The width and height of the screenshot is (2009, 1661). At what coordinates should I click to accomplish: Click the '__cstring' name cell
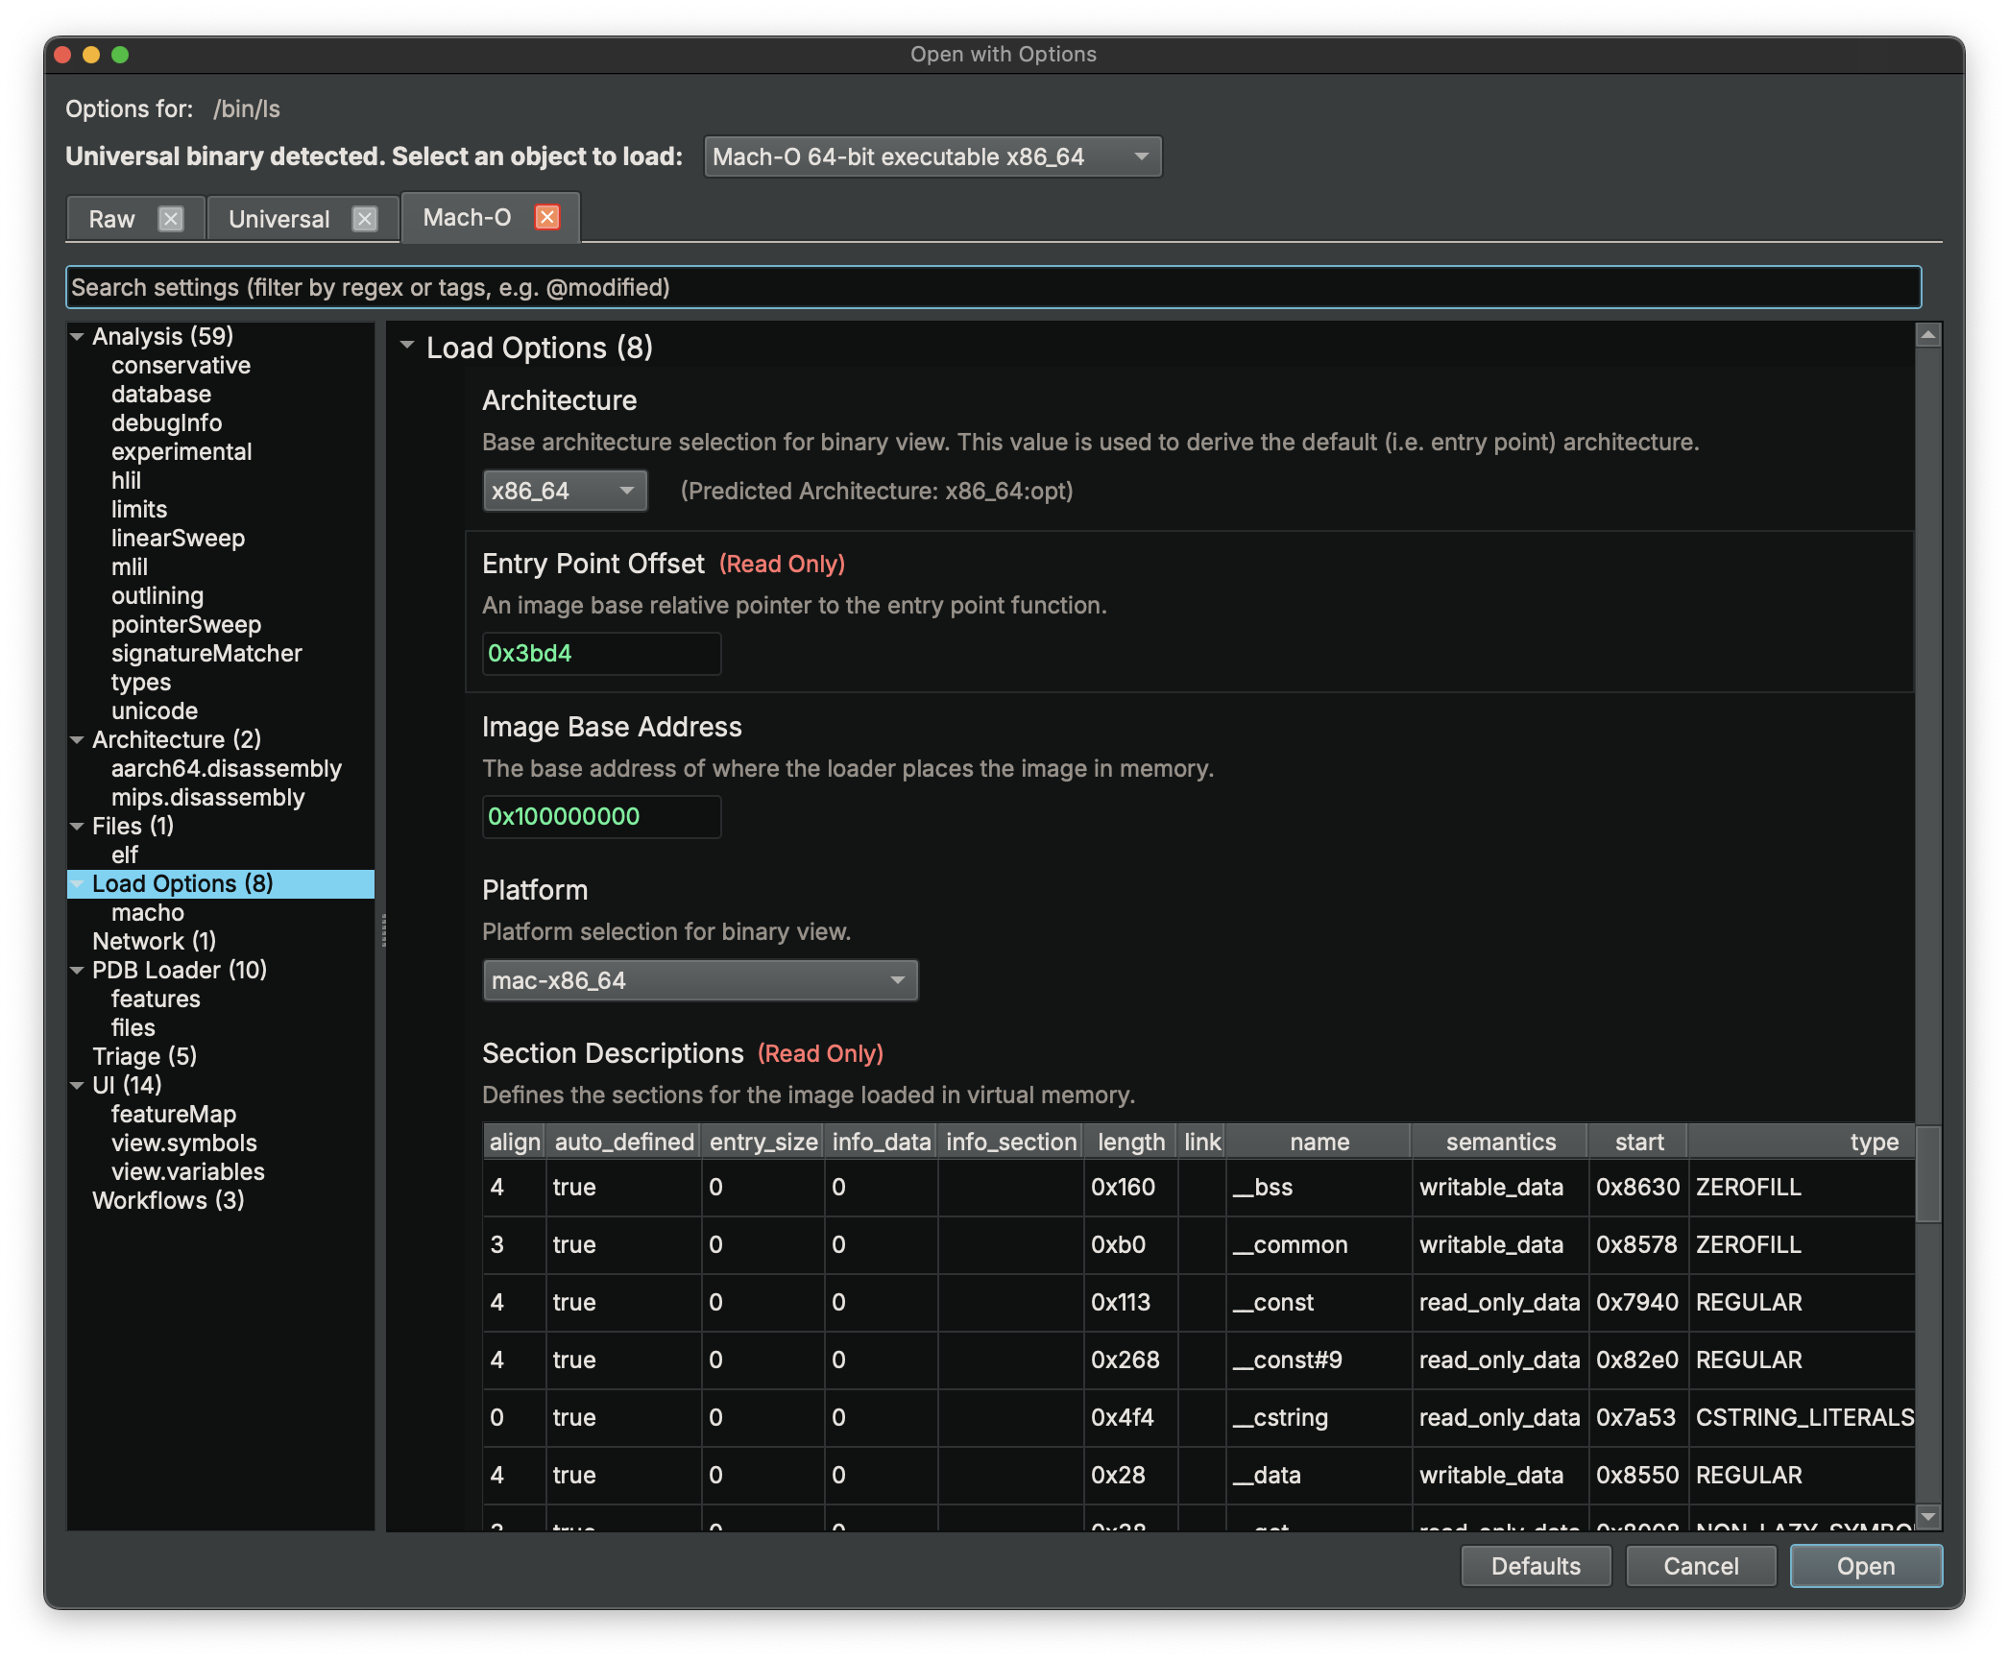1319,1417
